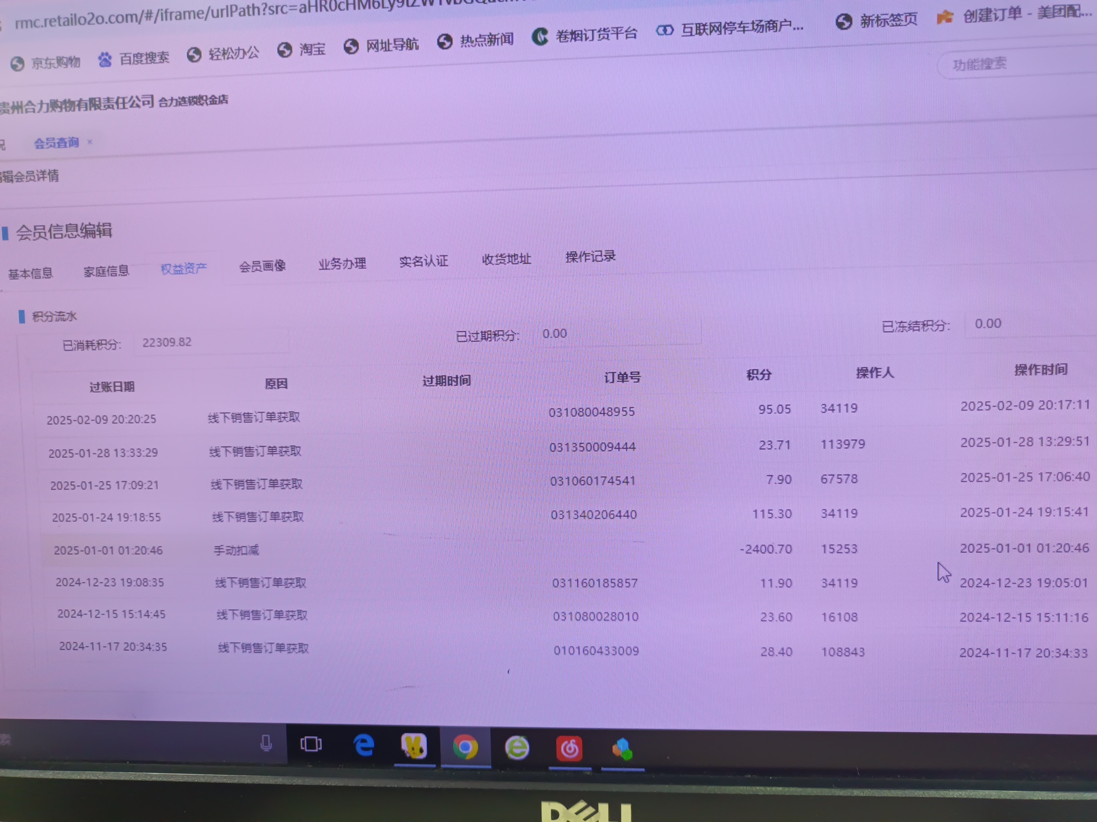Viewport: 1097px width, 822px height.
Task: Close the 会员查询 tab
Action: point(90,142)
